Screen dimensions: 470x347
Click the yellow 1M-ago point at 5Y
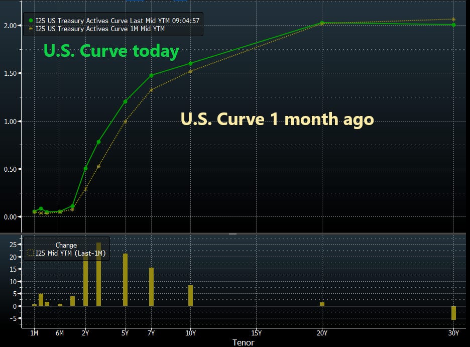126,122
